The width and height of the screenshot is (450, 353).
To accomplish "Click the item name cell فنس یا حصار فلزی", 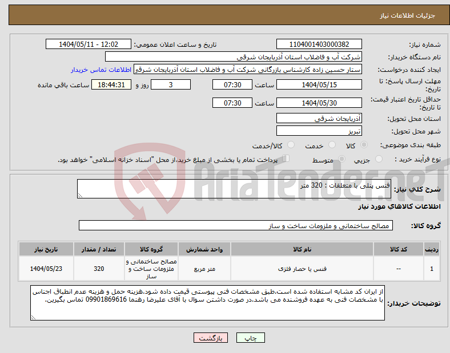I will 302,269.
